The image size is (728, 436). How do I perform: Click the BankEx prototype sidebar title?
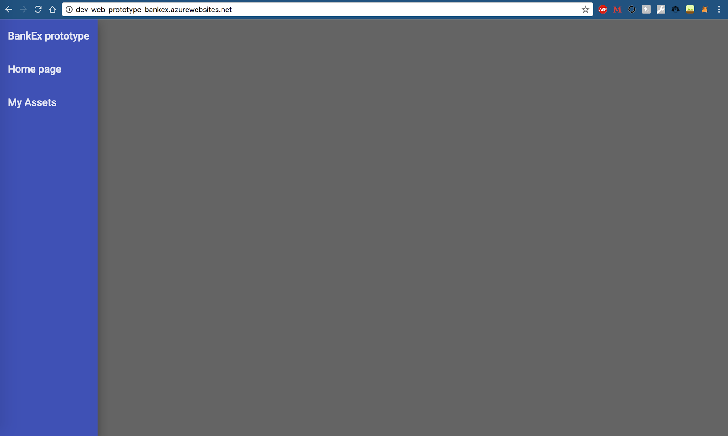(49, 36)
